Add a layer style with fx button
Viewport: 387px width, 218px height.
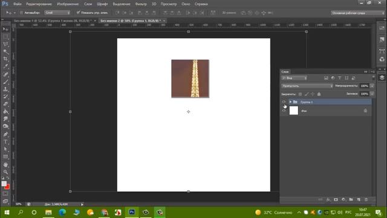point(328,200)
